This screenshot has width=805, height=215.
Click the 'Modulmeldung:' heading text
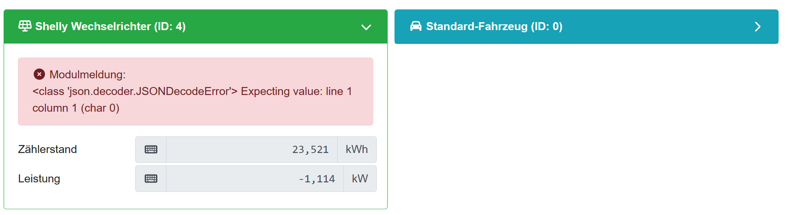(87, 75)
